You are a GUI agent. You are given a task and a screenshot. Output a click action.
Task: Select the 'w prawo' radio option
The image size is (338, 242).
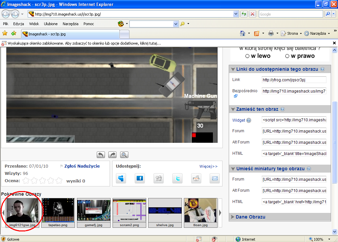point(287,56)
